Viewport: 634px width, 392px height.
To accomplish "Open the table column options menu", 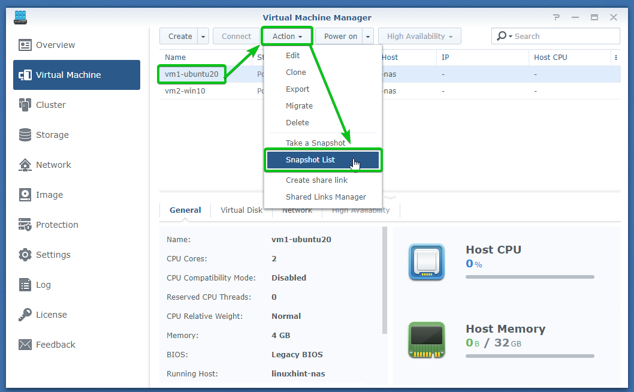I will (x=615, y=58).
